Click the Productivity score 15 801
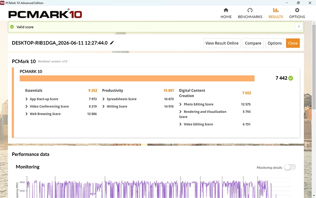316x198 pixels. [169, 90]
